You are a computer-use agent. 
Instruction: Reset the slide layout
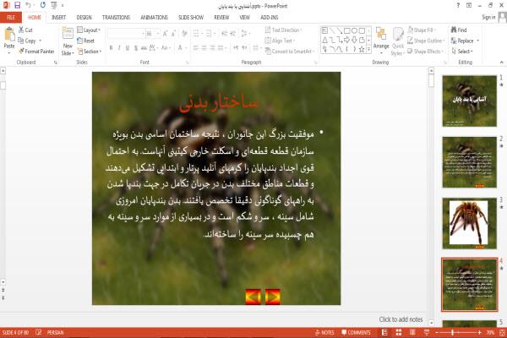tap(86, 41)
